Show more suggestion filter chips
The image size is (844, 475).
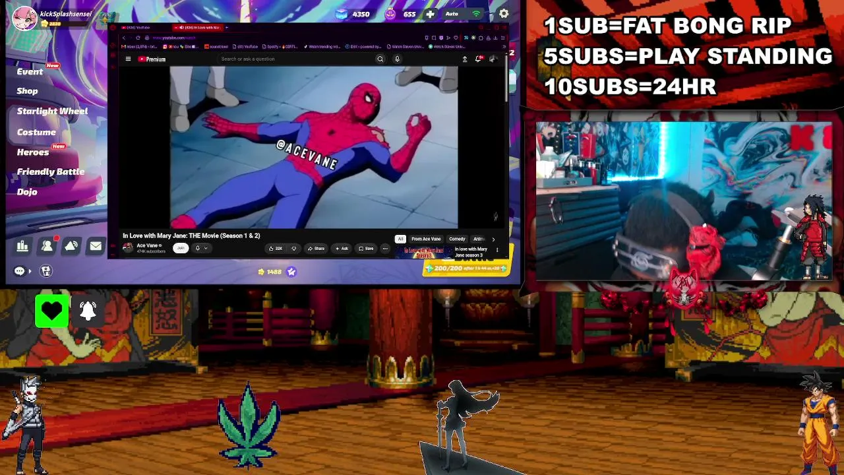(x=493, y=239)
